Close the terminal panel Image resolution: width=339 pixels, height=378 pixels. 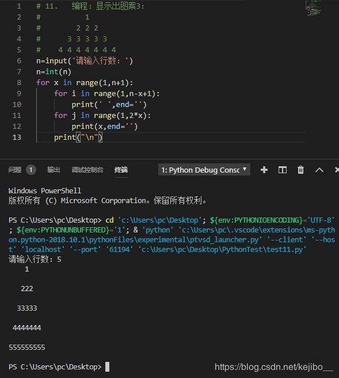coord(337,170)
